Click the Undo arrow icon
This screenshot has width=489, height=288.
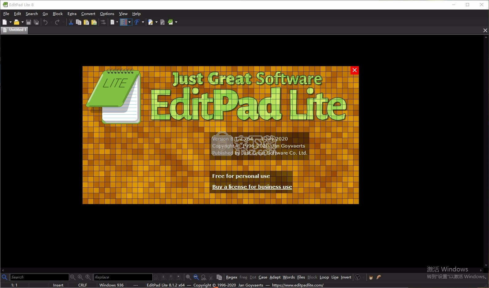45,22
